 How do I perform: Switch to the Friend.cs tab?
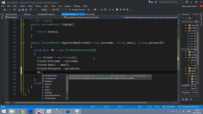click(x=27, y=14)
